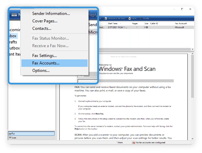Select the highlighted Fax Accounts entry

55,63
